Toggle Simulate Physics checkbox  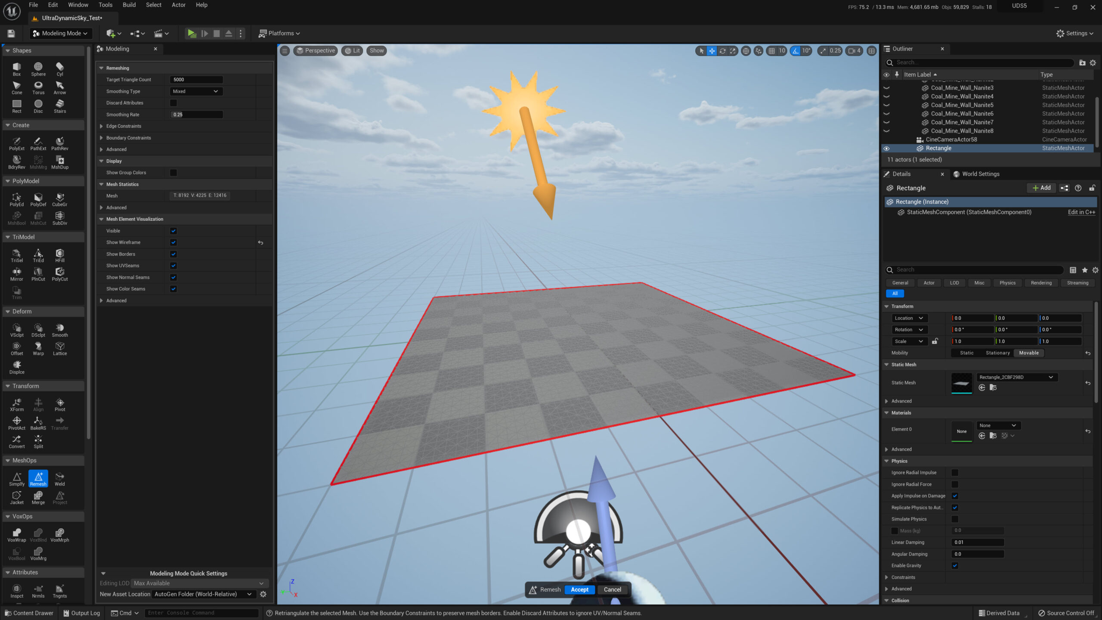[955, 519]
